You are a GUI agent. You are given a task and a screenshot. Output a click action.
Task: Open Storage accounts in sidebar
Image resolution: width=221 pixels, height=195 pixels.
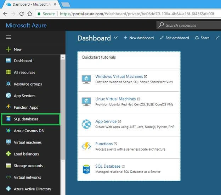tap(30, 166)
